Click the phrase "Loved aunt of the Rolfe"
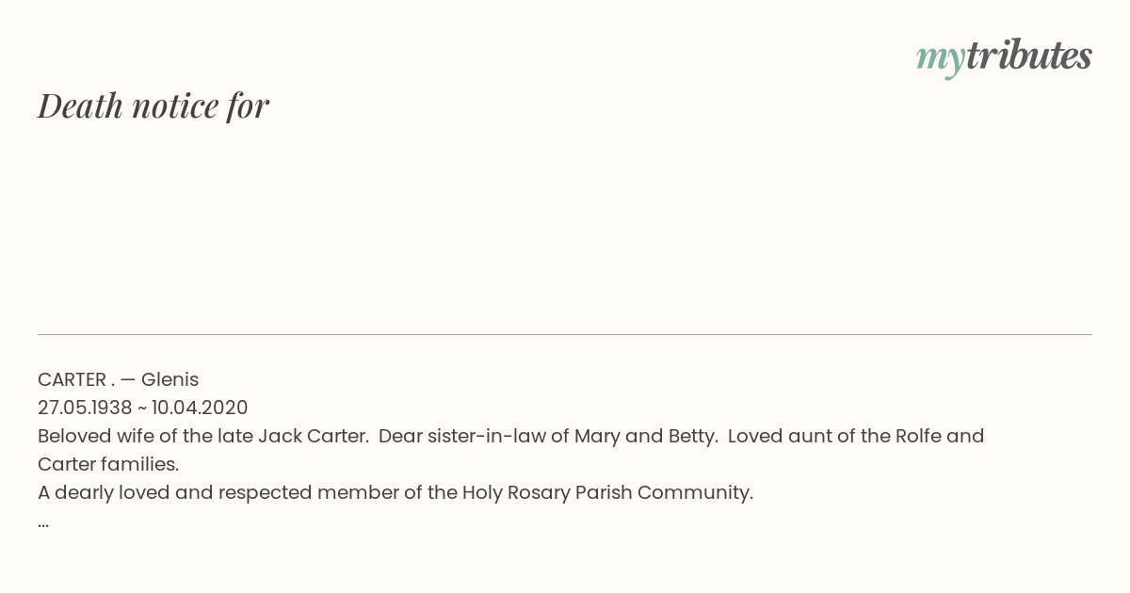Screen dimensions: 1130x593 [834, 436]
